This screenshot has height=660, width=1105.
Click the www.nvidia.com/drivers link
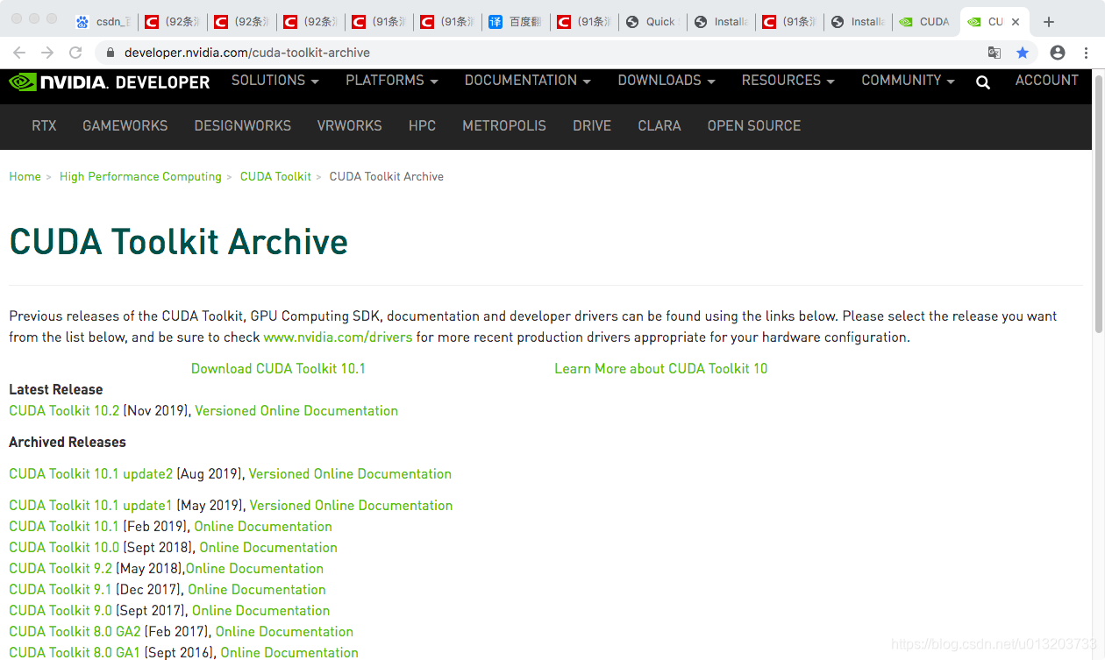pos(337,337)
